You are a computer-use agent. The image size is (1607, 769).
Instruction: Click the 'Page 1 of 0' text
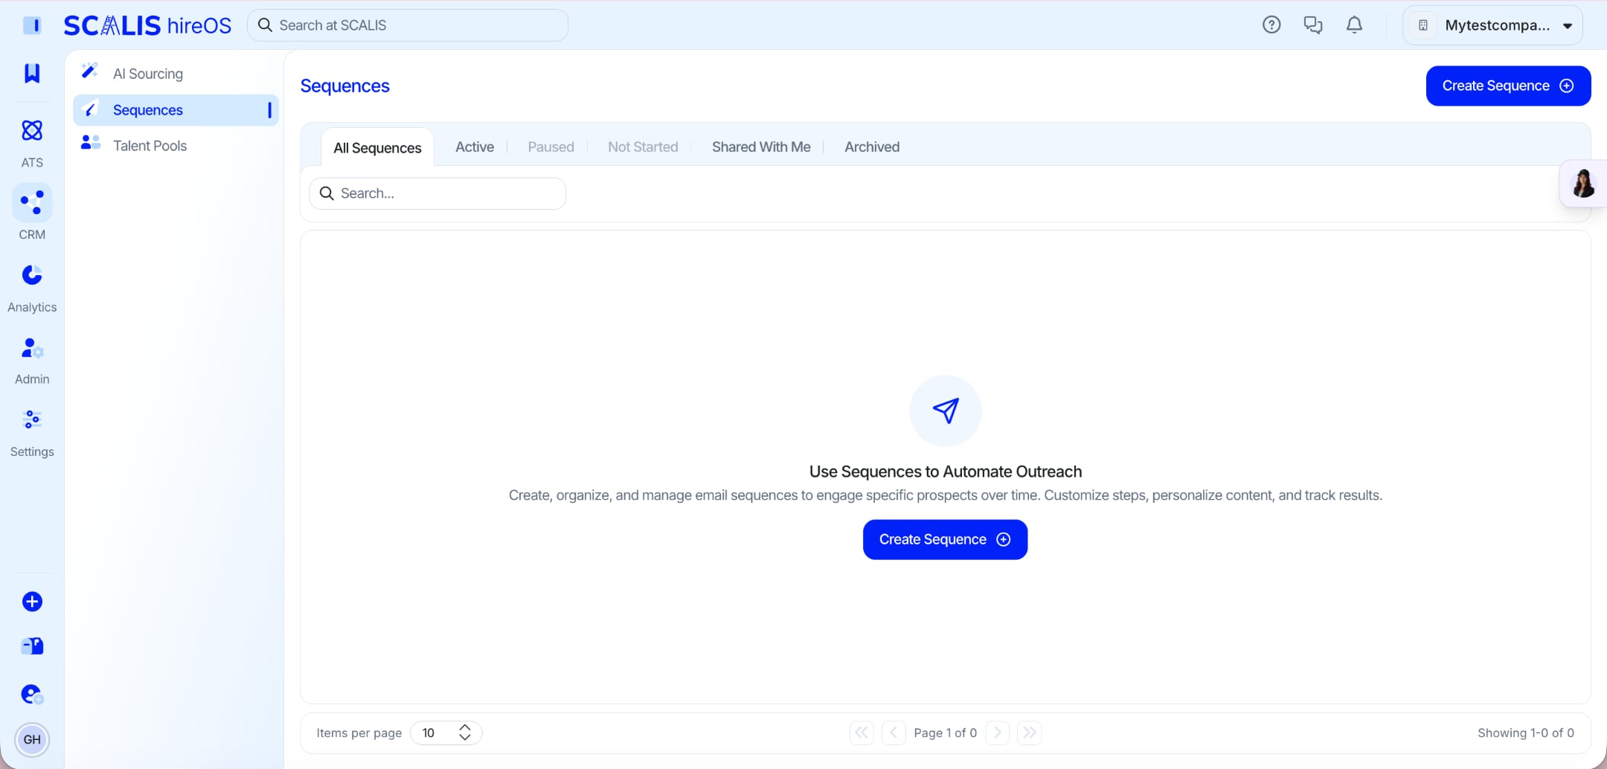pyautogui.click(x=945, y=733)
